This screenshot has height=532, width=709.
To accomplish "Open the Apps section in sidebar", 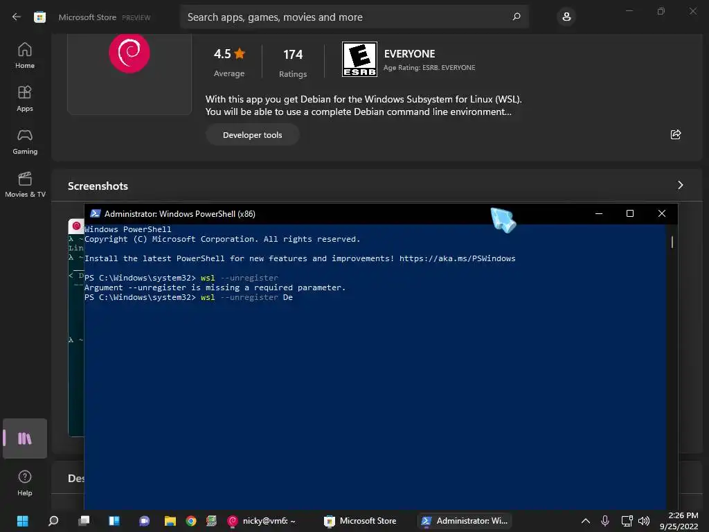I will [25, 98].
